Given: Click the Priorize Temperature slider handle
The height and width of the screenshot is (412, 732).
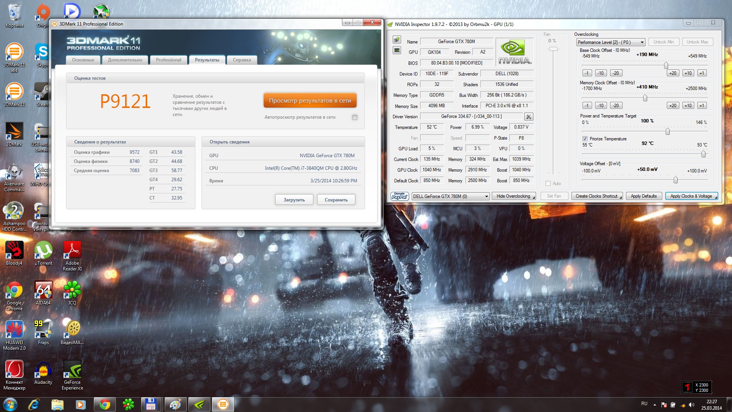Looking at the screenshot, I should coord(703,154).
